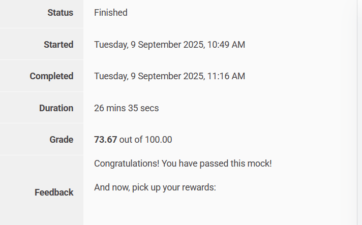Click the Started row label
The height and width of the screenshot is (225, 362).
58,45
